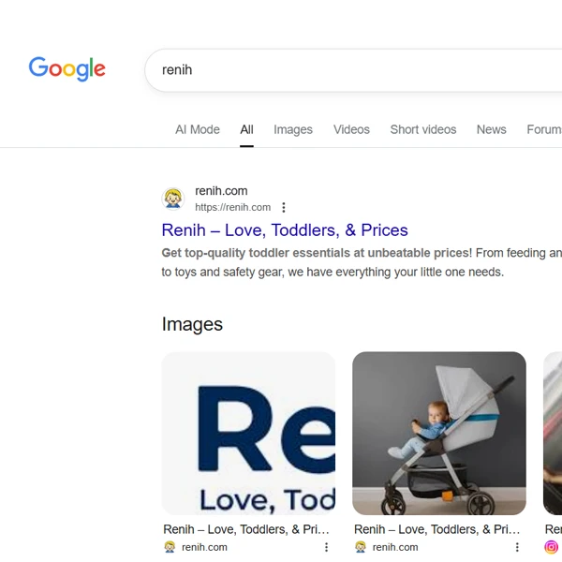The height and width of the screenshot is (562, 562).
Task: Click the Google logo
Action: pos(67,68)
